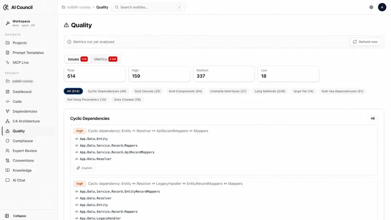Click the Conventions scroll icon

pyautogui.click(x=7, y=160)
